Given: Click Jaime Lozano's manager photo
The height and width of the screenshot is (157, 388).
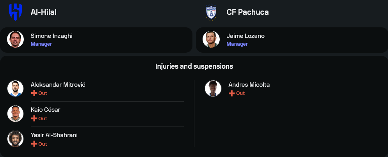Looking at the screenshot, I should [x=211, y=39].
